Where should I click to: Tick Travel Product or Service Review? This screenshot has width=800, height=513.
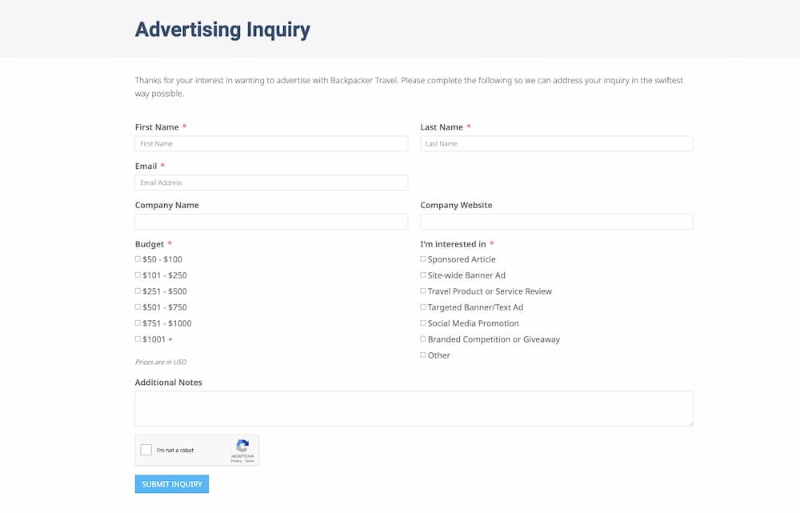pos(423,291)
